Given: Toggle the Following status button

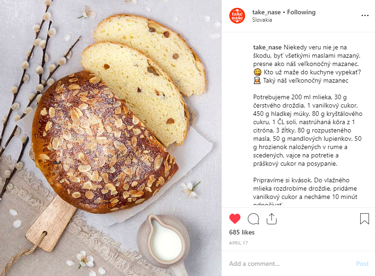Looking at the screenshot, I should coord(301,12).
